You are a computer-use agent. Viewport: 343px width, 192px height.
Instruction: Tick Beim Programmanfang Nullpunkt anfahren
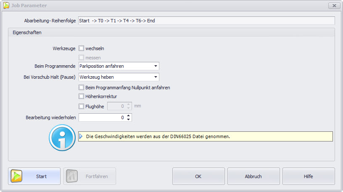pyautogui.click(x=82, y=88)
